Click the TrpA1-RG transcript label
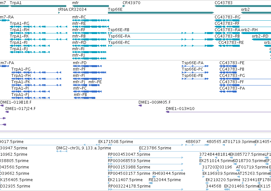Viewport: 271px width, 191px height. click(19, 24)
